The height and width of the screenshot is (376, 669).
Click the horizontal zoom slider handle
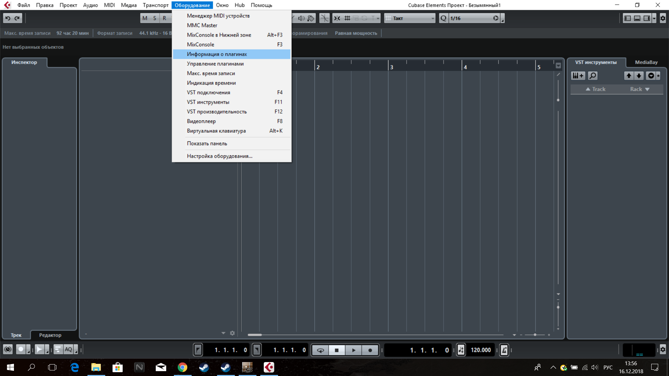point(535,335)
